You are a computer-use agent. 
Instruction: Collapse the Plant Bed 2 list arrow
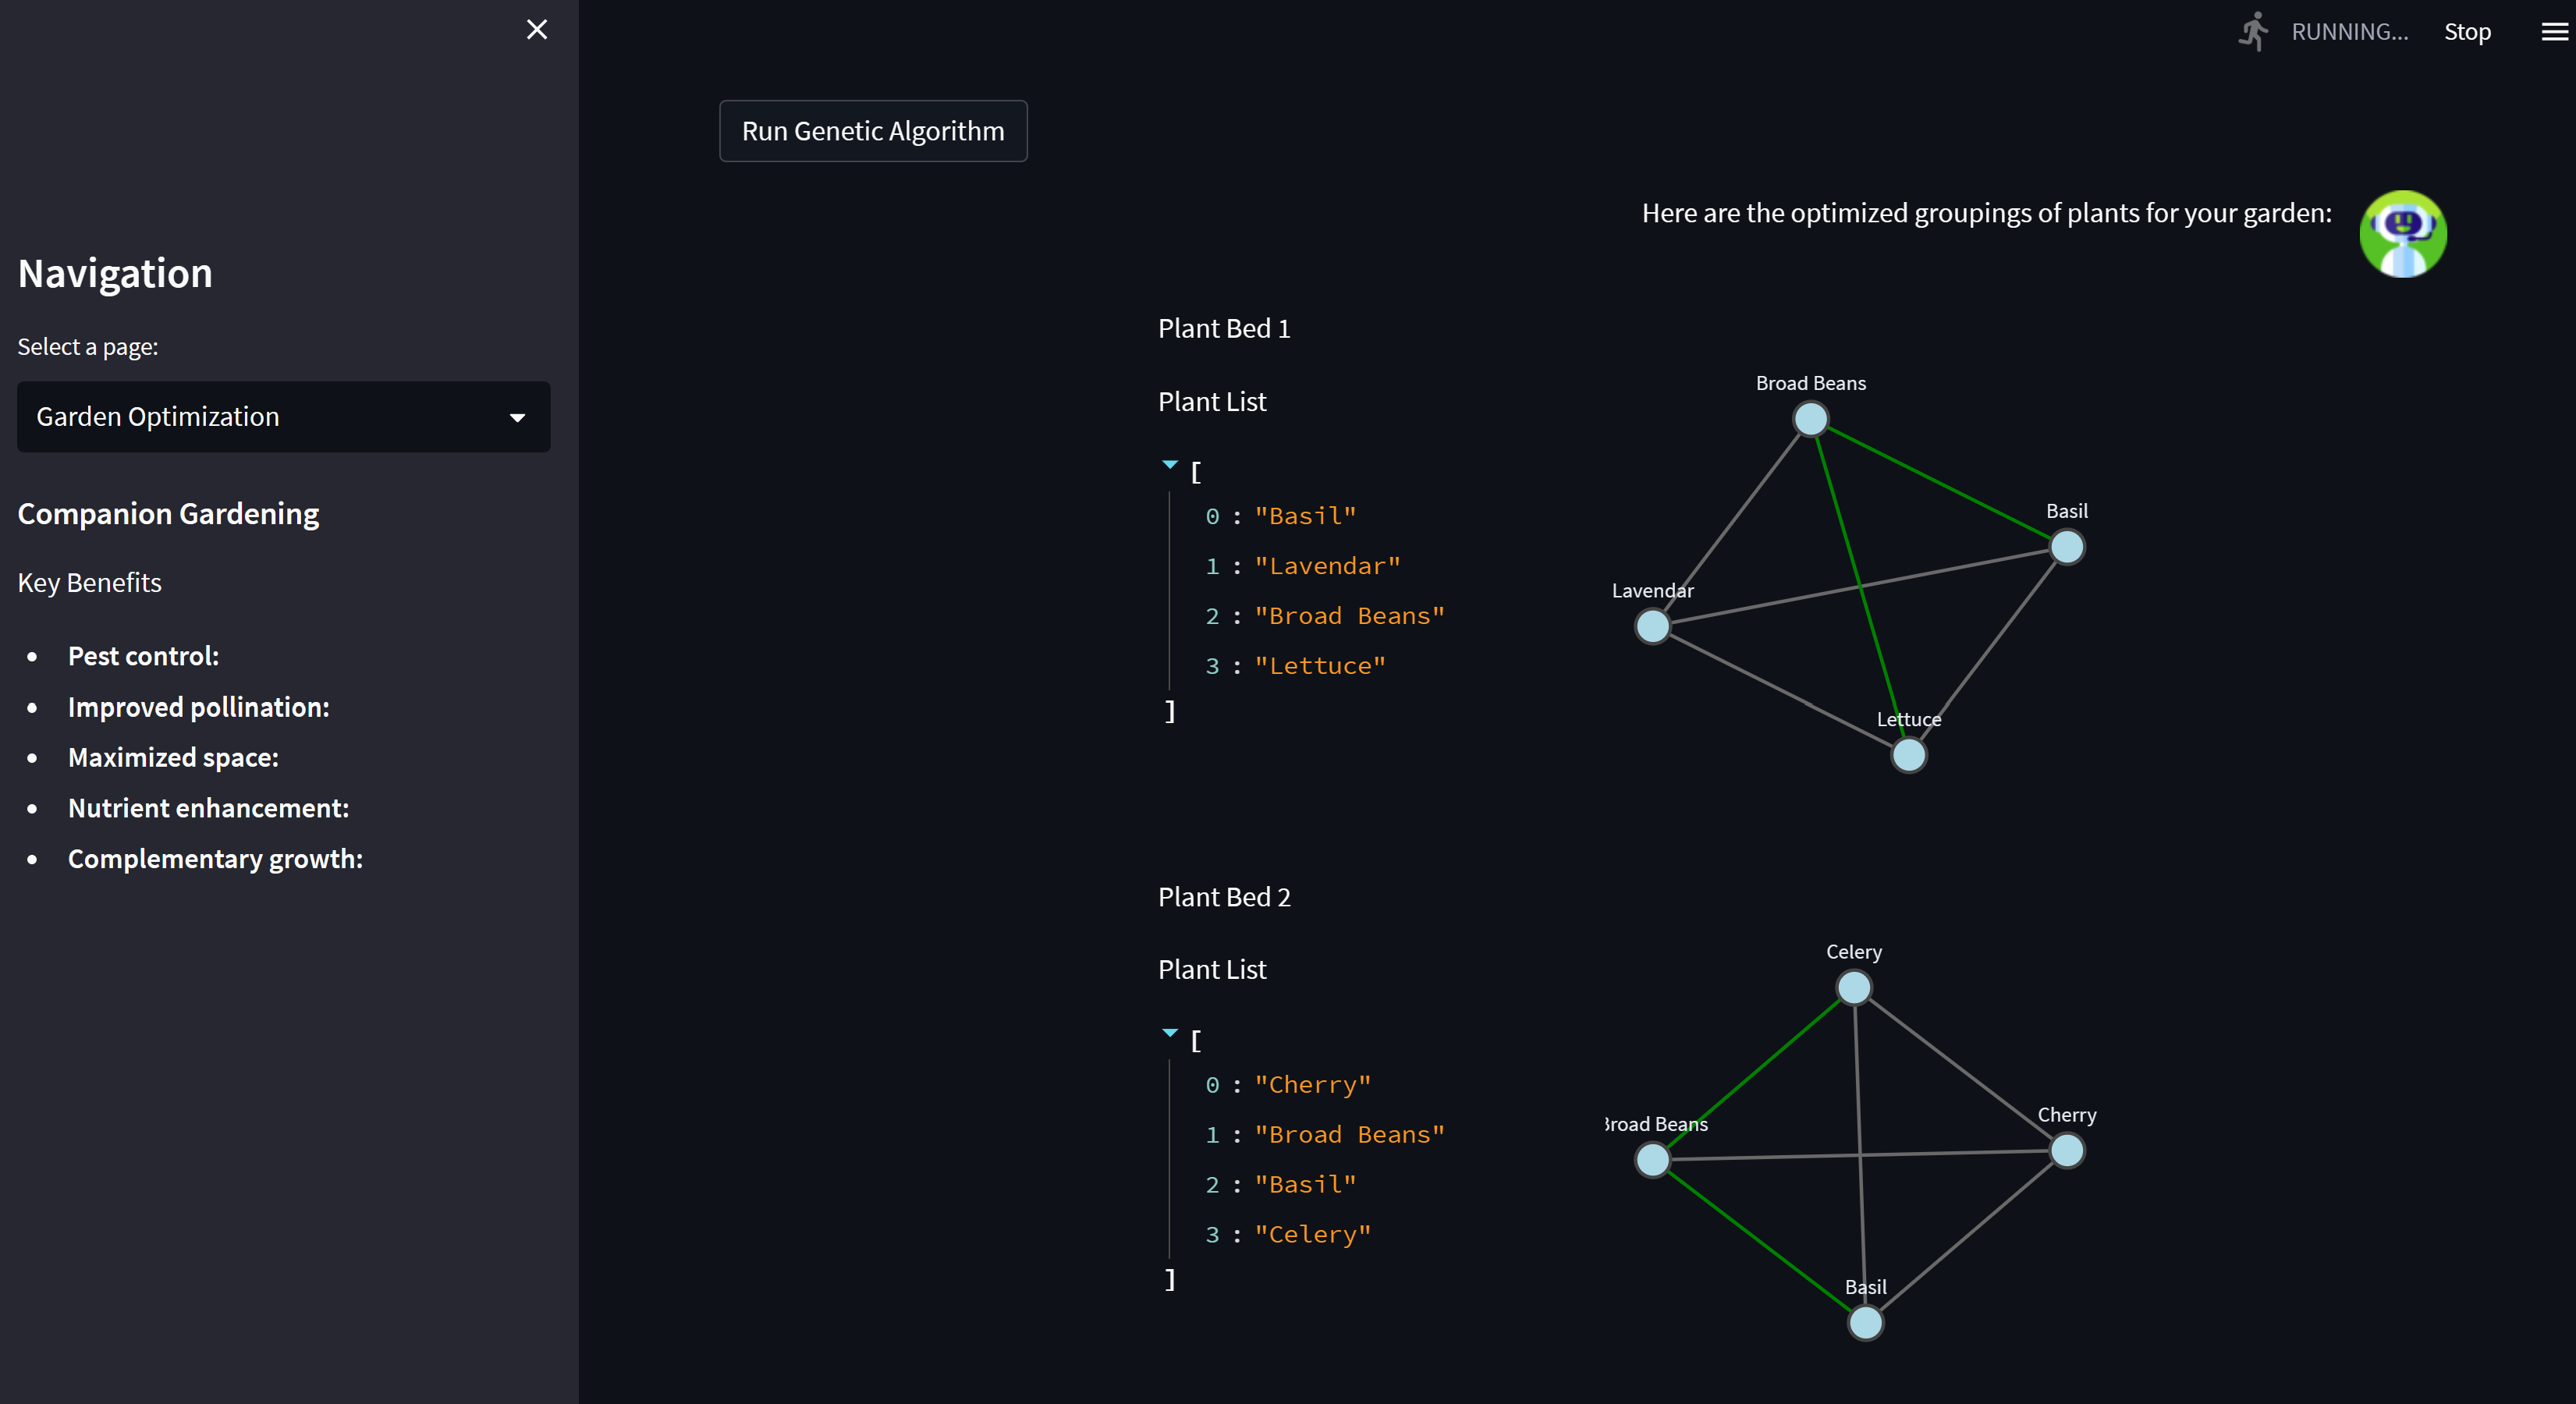[1169, 1033]
